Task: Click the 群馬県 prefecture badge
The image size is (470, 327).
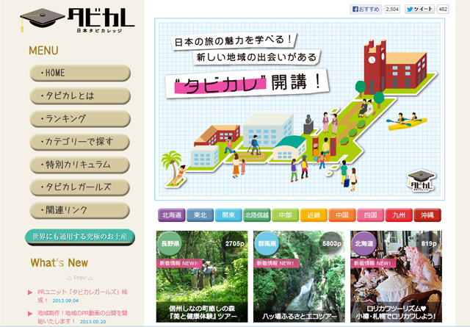Action: (267, 244)
